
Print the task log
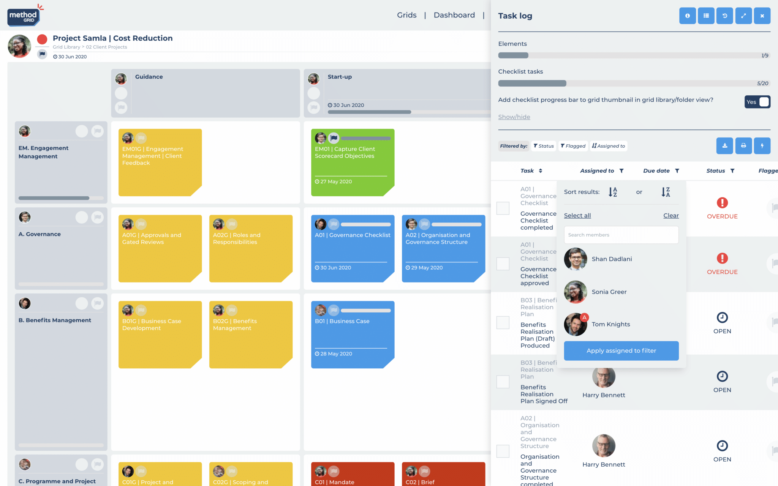click(x=743, y=146)
